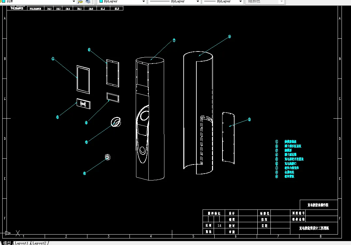Select balloon number 3 callout

pos(89,50)
